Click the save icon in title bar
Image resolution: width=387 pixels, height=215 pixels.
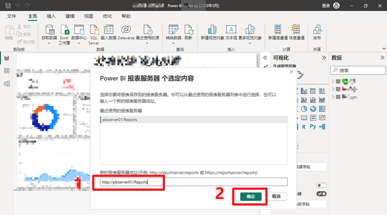point(8,6)
